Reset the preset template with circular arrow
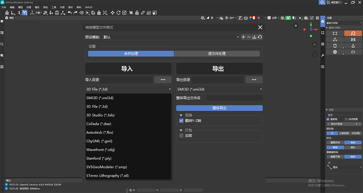 coord(260,37)
